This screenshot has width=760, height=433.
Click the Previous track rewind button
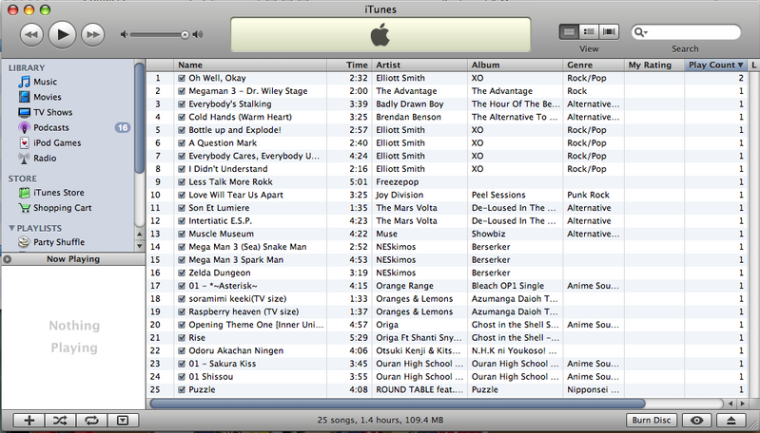(x=31, y=35)
